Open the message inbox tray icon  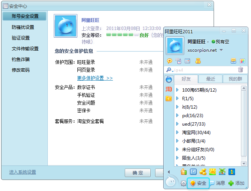click(x=233, y=61)
